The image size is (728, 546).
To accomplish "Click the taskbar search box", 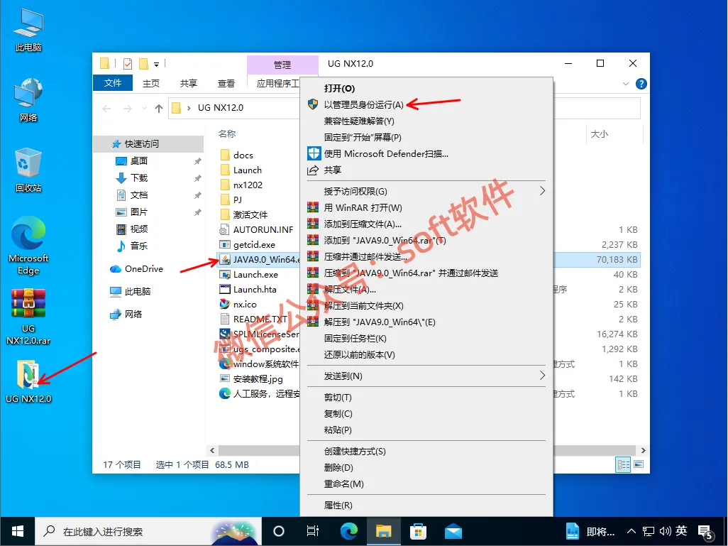I will pos(148,531).
